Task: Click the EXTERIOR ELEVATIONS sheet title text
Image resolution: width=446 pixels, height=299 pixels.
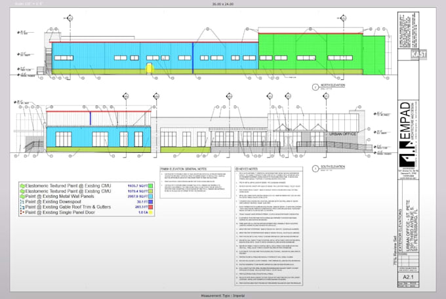Action: (x=401, y=230)
